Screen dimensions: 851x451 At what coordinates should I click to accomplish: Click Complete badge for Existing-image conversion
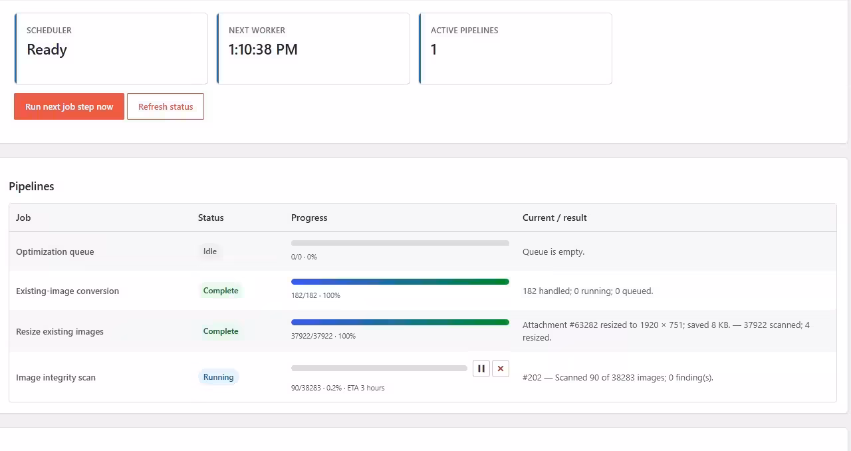click(221, 291)
